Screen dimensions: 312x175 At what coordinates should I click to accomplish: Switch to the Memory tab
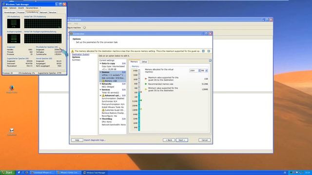(134, 62)
